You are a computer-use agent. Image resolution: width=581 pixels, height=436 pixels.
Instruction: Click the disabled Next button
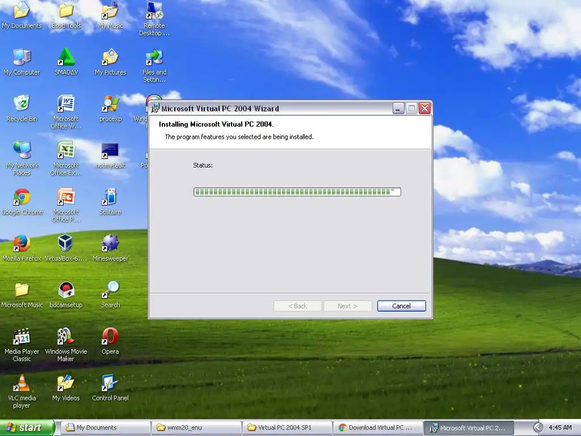(347, 306)
